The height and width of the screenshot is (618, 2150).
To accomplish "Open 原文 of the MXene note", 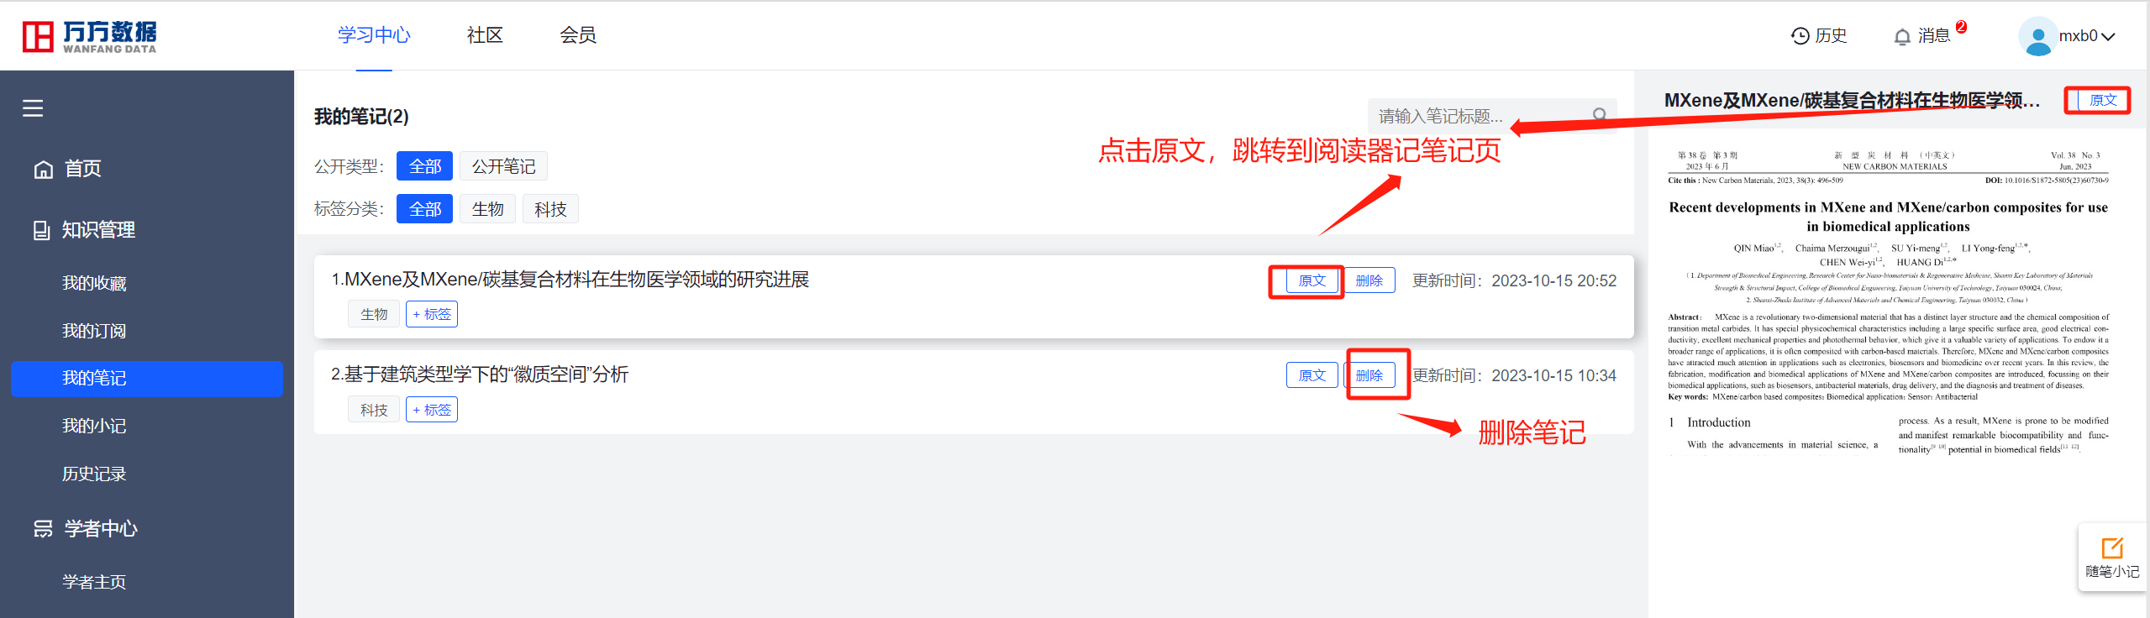I will click(x=1312, y=280).
